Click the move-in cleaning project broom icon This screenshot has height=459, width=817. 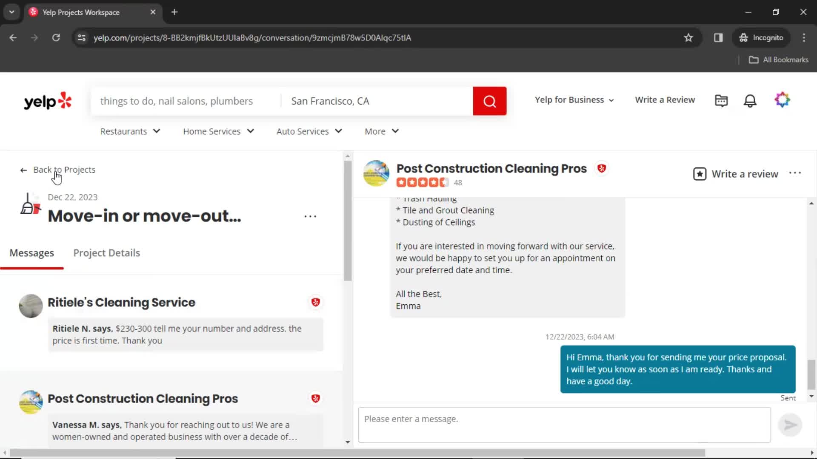coord(30,204)
